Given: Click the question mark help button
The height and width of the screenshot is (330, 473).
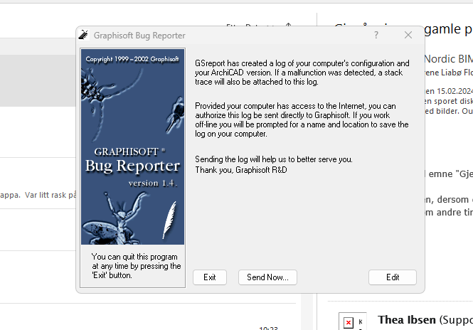Looking at the screenshot, I should (376, 34).
